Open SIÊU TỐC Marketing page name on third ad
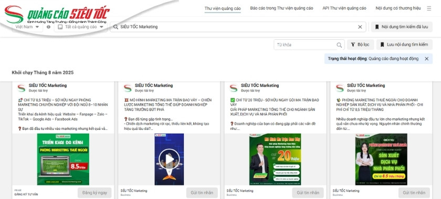 point(260,85)
